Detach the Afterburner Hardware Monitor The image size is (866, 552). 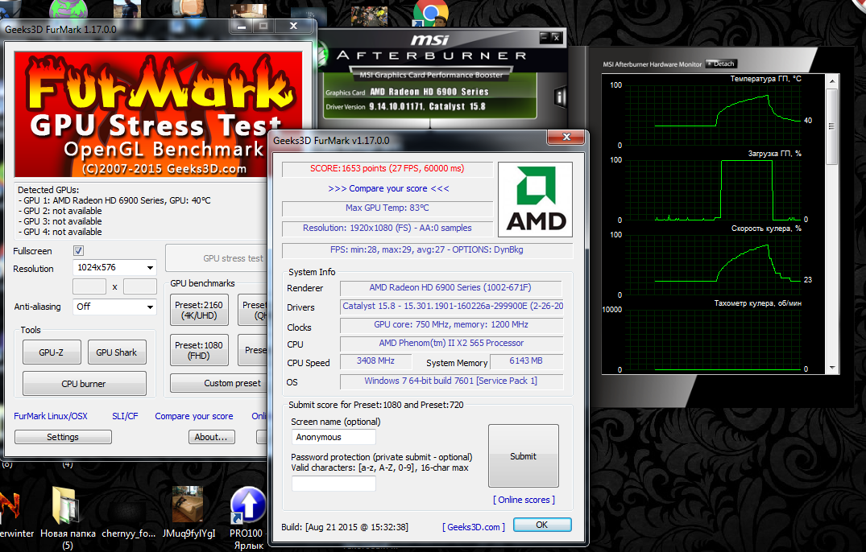(721, 64)
